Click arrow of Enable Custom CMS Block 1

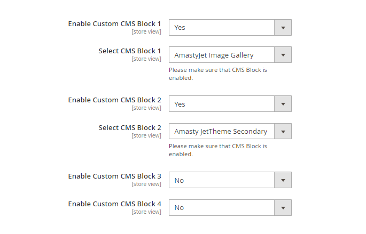click(283, 28)
